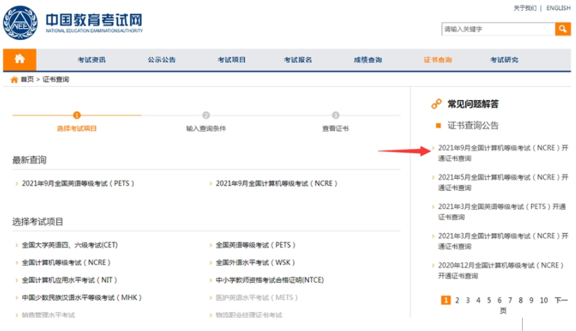Click the 选择考试项目 step label

pyautogui.click(x=77, y=128)
